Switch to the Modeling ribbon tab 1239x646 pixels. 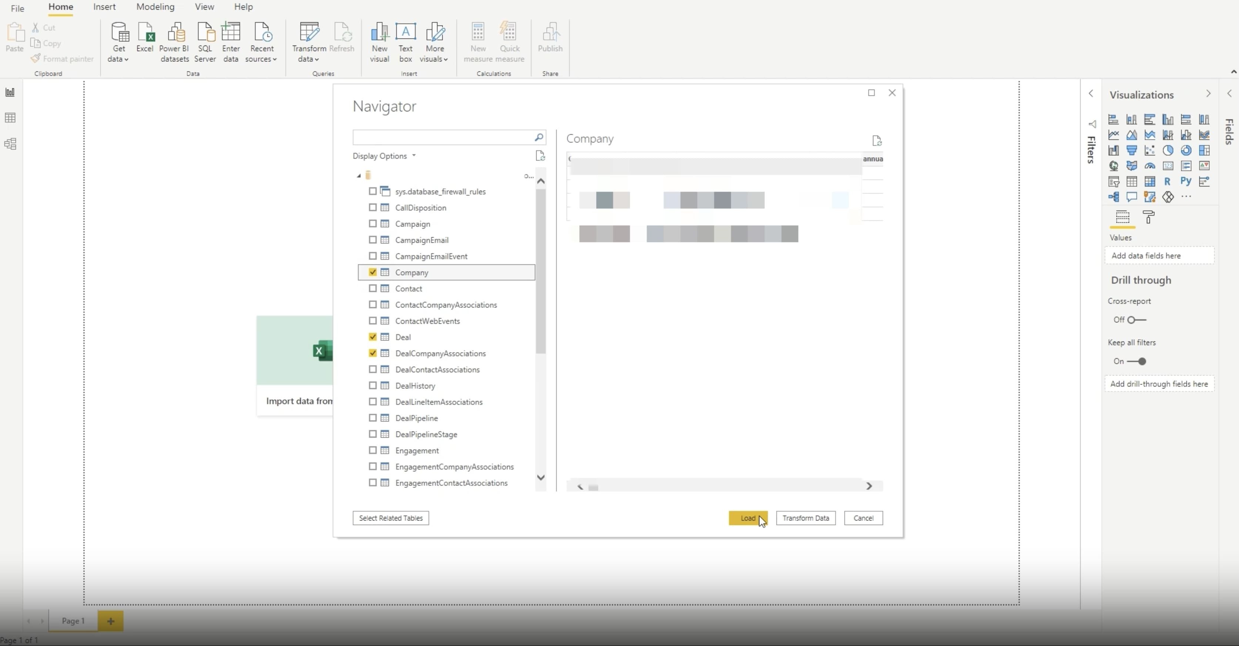pos(155,7)
